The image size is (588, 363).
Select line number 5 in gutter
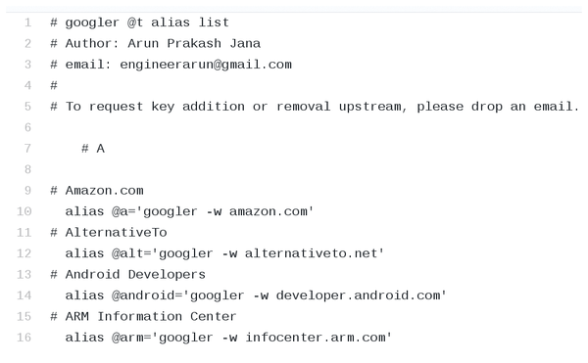click(x=28, y=107)
